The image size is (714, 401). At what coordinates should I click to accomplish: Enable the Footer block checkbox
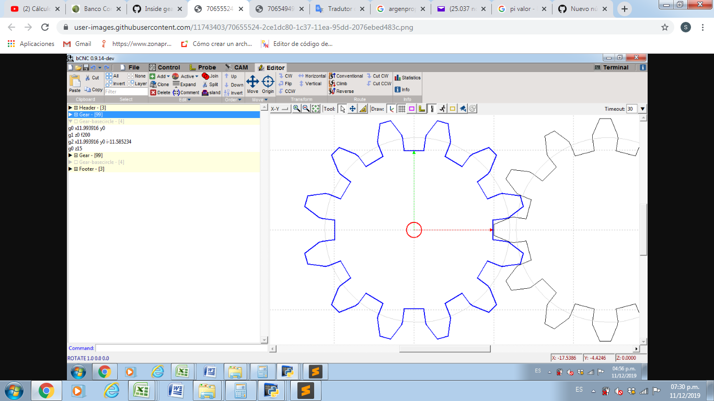point(76,169)
